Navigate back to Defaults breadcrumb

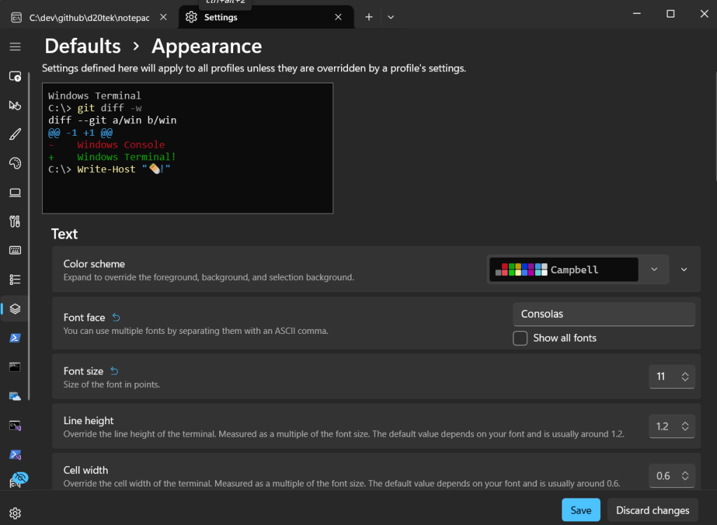pos(83,46)
